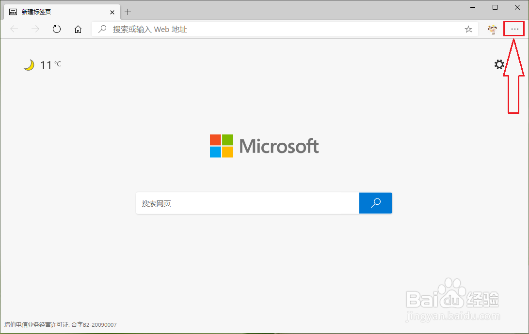Click the 增值电信业务经营许可证 license text
529x334 pixels.
[x=61, y=325]
